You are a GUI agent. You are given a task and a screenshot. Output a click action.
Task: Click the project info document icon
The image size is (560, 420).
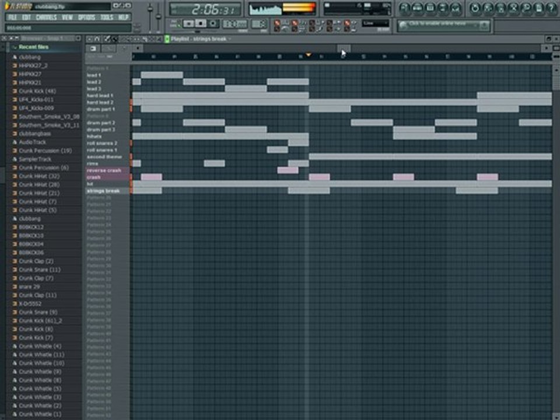coord(539,8)
